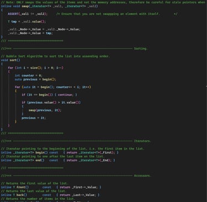This screenshot has height=202, width=207.
Task: Click the 'inline _iterator<T> end() const' line
Action: click(x=58, y=160)
